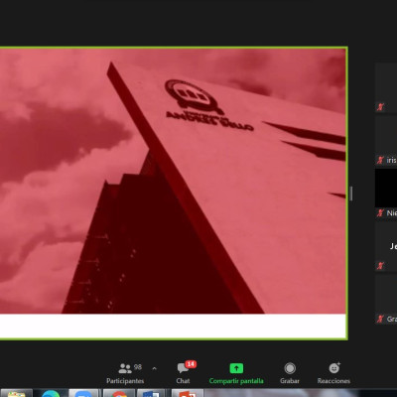Click the shared slide with Andrés Bello building
This screenshot has width=397, height=397.
(173, 194)
